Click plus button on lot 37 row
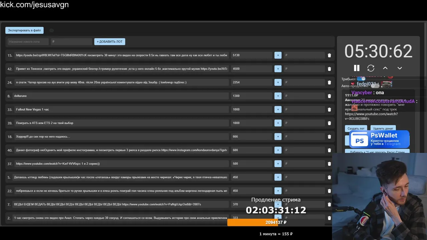The height and width of the screenshot is (240, 427). 278,164
